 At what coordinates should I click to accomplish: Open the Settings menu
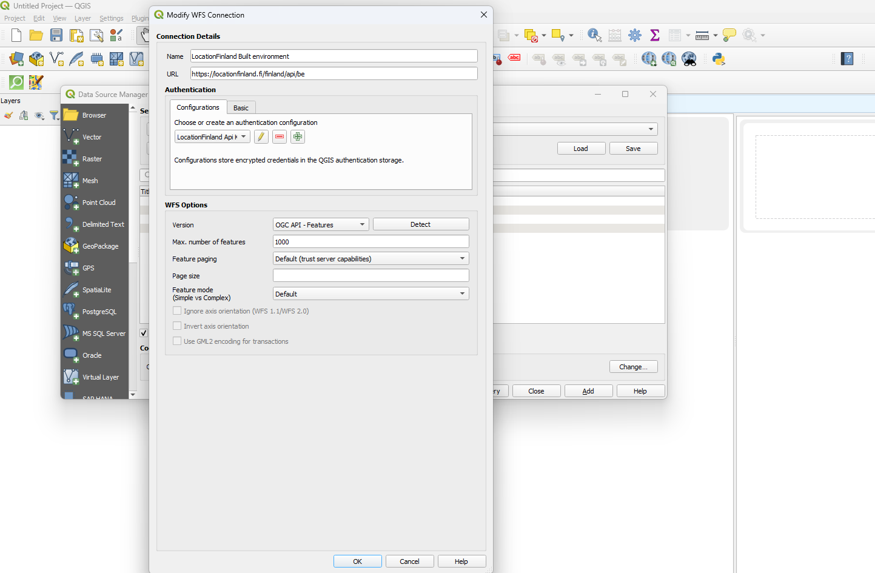111,18
